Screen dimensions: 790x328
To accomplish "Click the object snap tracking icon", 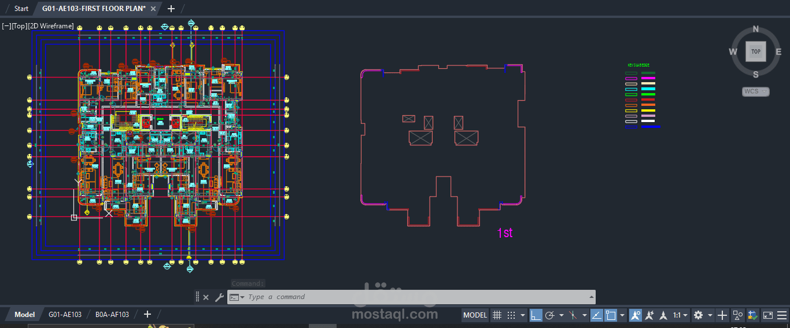I will (x=597, y=315).
